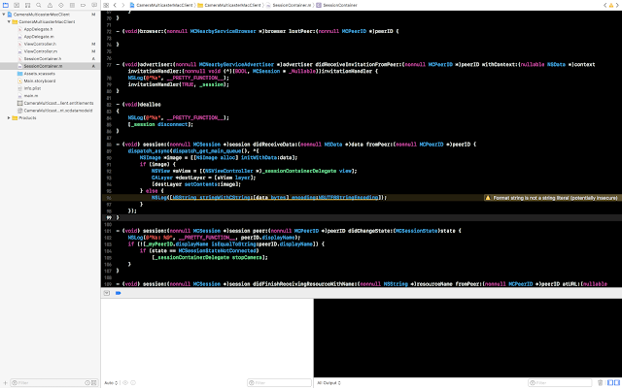
Task: Click the yellow warning icon in jump bar
Action: pyautogui.click(x=611, y=5)
